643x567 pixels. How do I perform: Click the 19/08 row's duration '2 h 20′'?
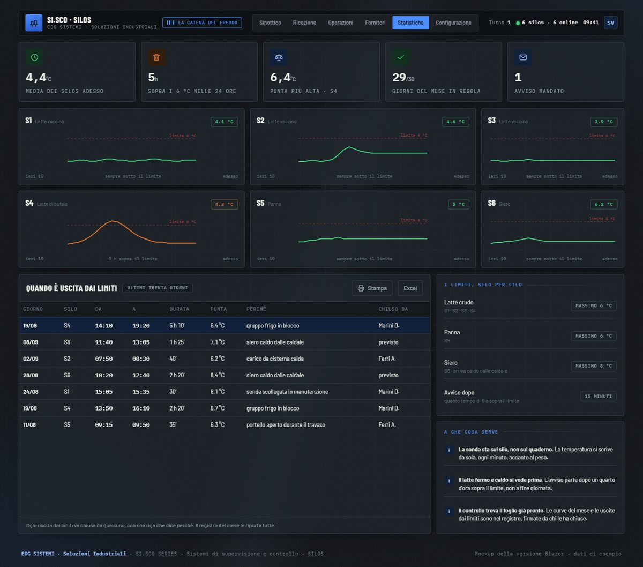pos(177,408)
